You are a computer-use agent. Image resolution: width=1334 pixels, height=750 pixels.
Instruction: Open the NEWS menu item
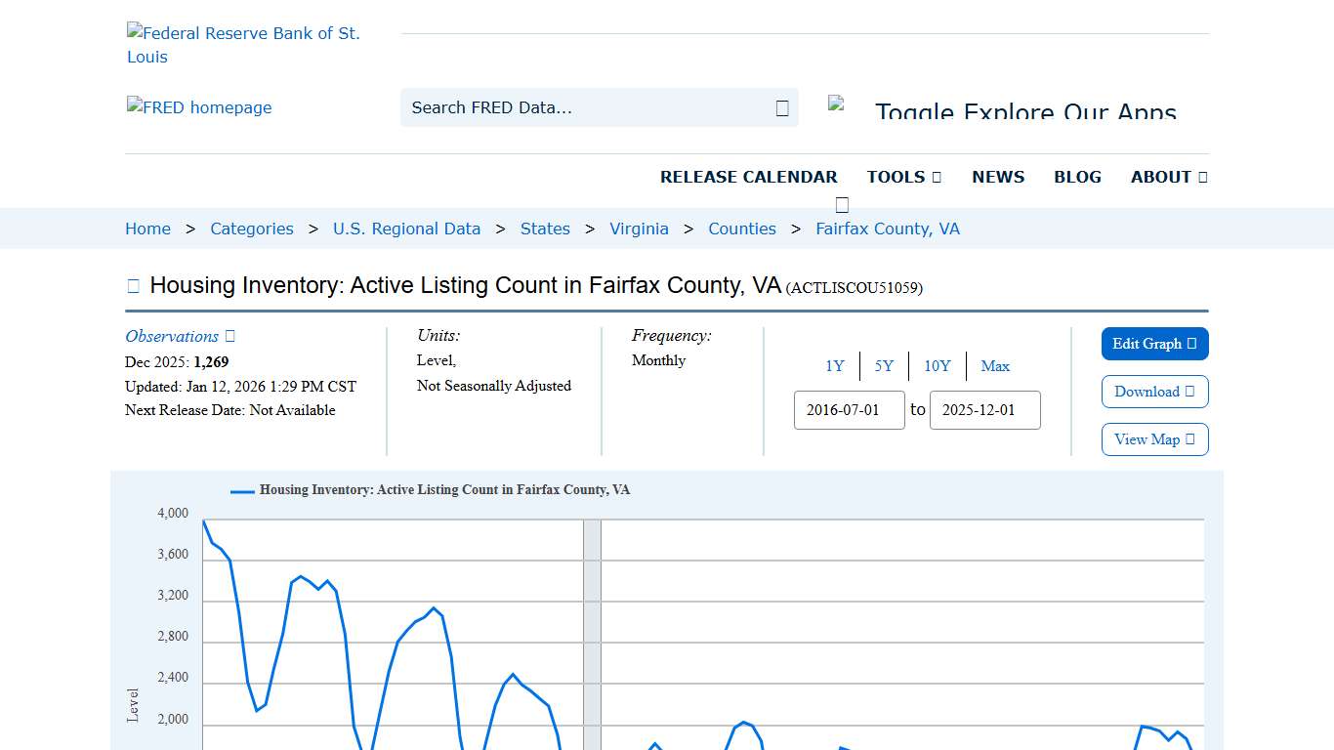998,177
